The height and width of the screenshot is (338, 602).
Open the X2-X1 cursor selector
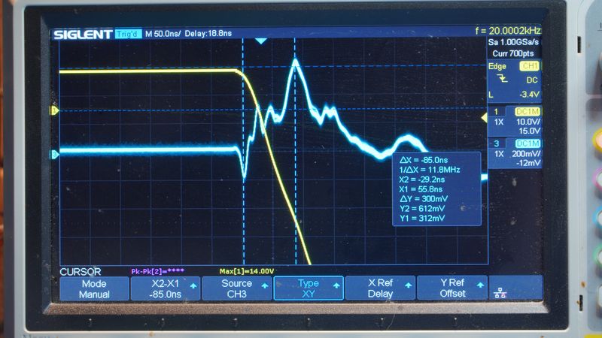pyautogui.click(x=165, y=288)
